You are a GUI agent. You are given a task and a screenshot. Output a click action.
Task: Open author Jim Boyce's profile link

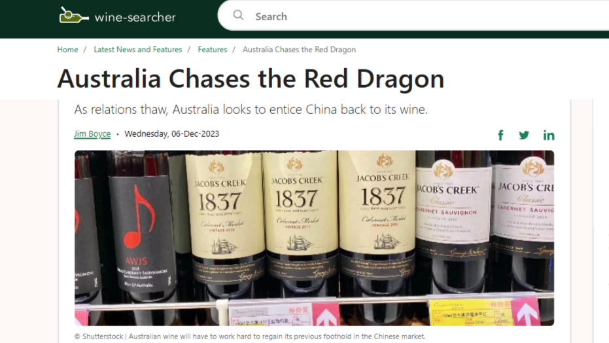pyautogui.click(x=92, y=134)
